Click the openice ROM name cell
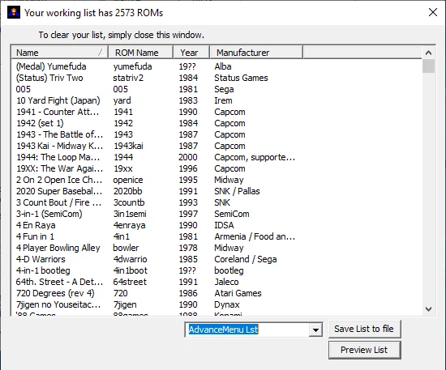The image size is (446, 370). pyautogui.click(x=128, y=181)
